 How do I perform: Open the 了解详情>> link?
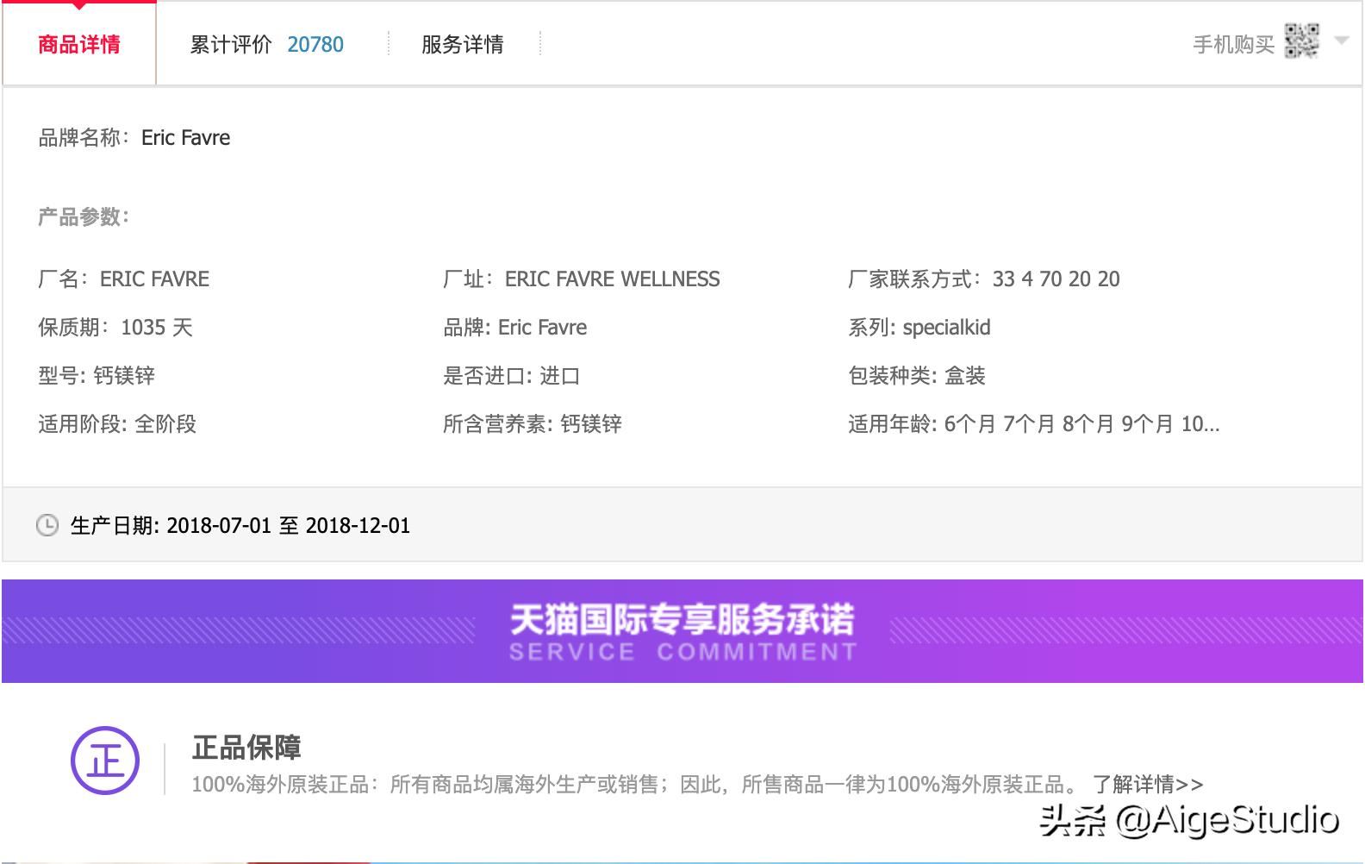pyautogui.click(x=1148, y=785)
